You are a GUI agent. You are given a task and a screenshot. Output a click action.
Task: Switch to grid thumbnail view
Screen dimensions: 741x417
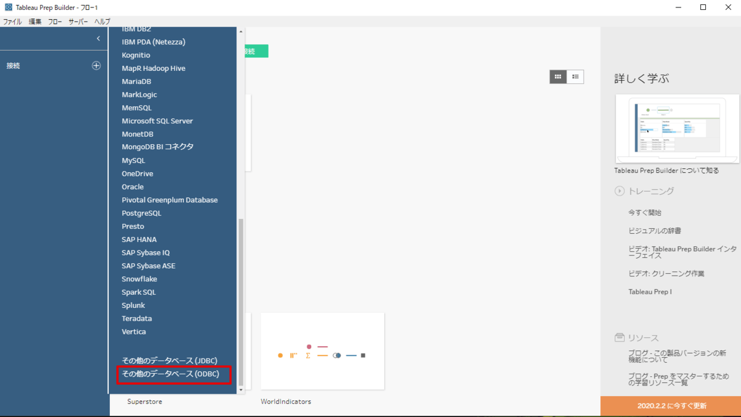pos(558,76)
